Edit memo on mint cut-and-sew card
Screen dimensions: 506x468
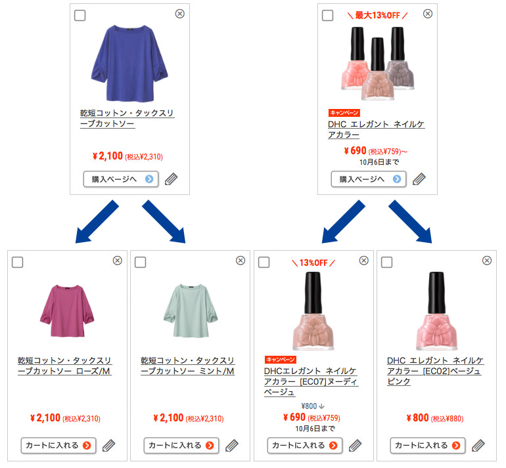[232, 446]
